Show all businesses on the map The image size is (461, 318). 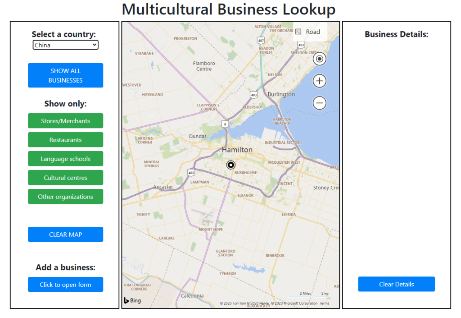[x=66, y=75]
